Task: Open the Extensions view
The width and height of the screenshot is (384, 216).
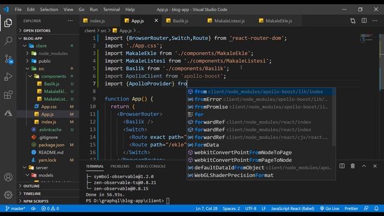Action: [x=8, y=95]
